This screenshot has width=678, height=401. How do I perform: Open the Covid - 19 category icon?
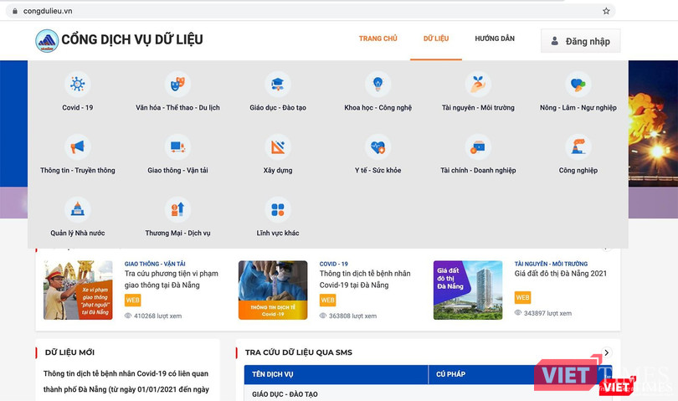(x=77, y=84)
